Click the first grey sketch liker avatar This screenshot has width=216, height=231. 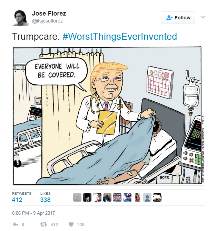pyautogui.click(x=77, y=197)
